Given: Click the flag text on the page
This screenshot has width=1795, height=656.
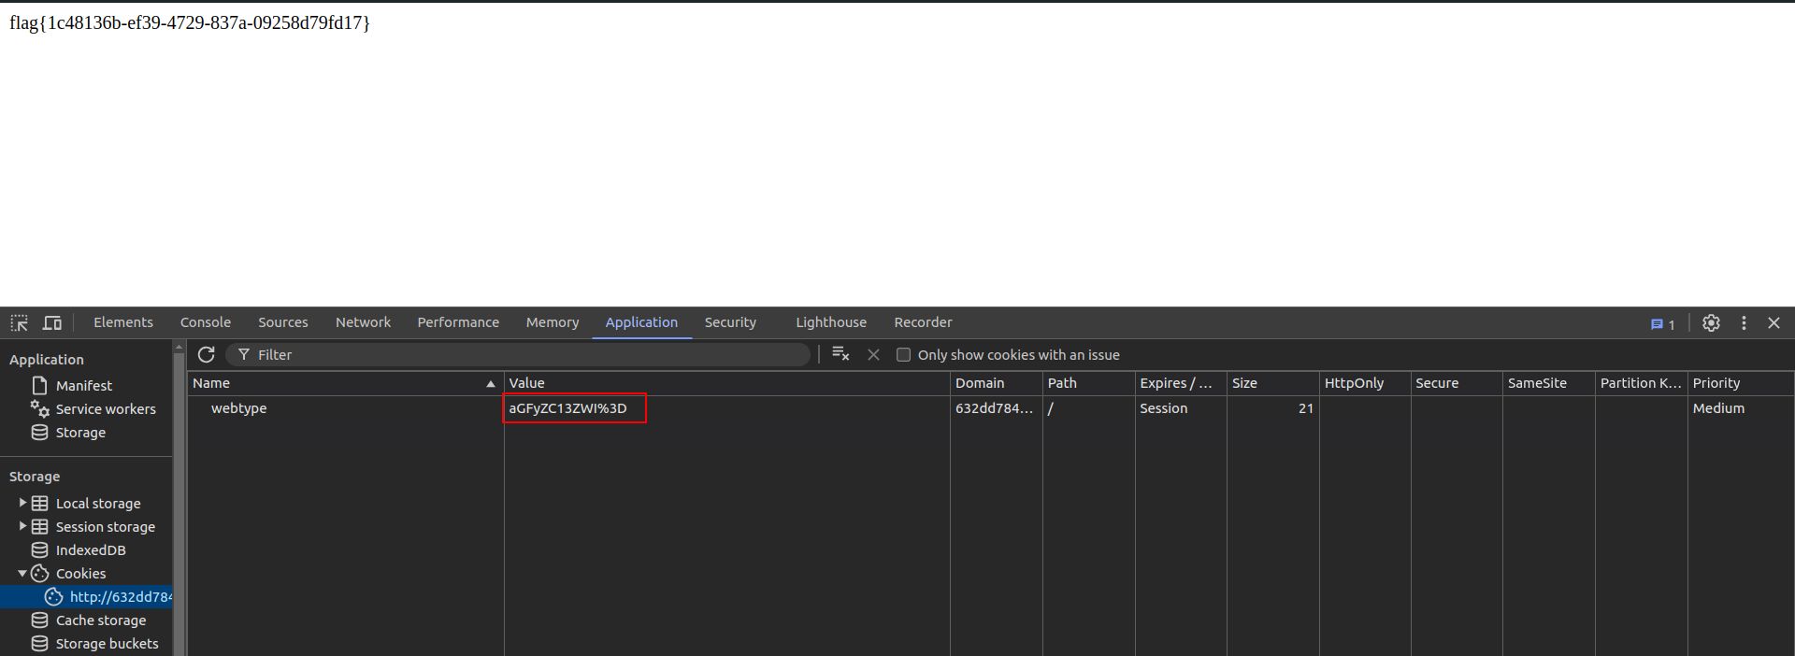Looking at the screenshot, I should tap(190, 22).
